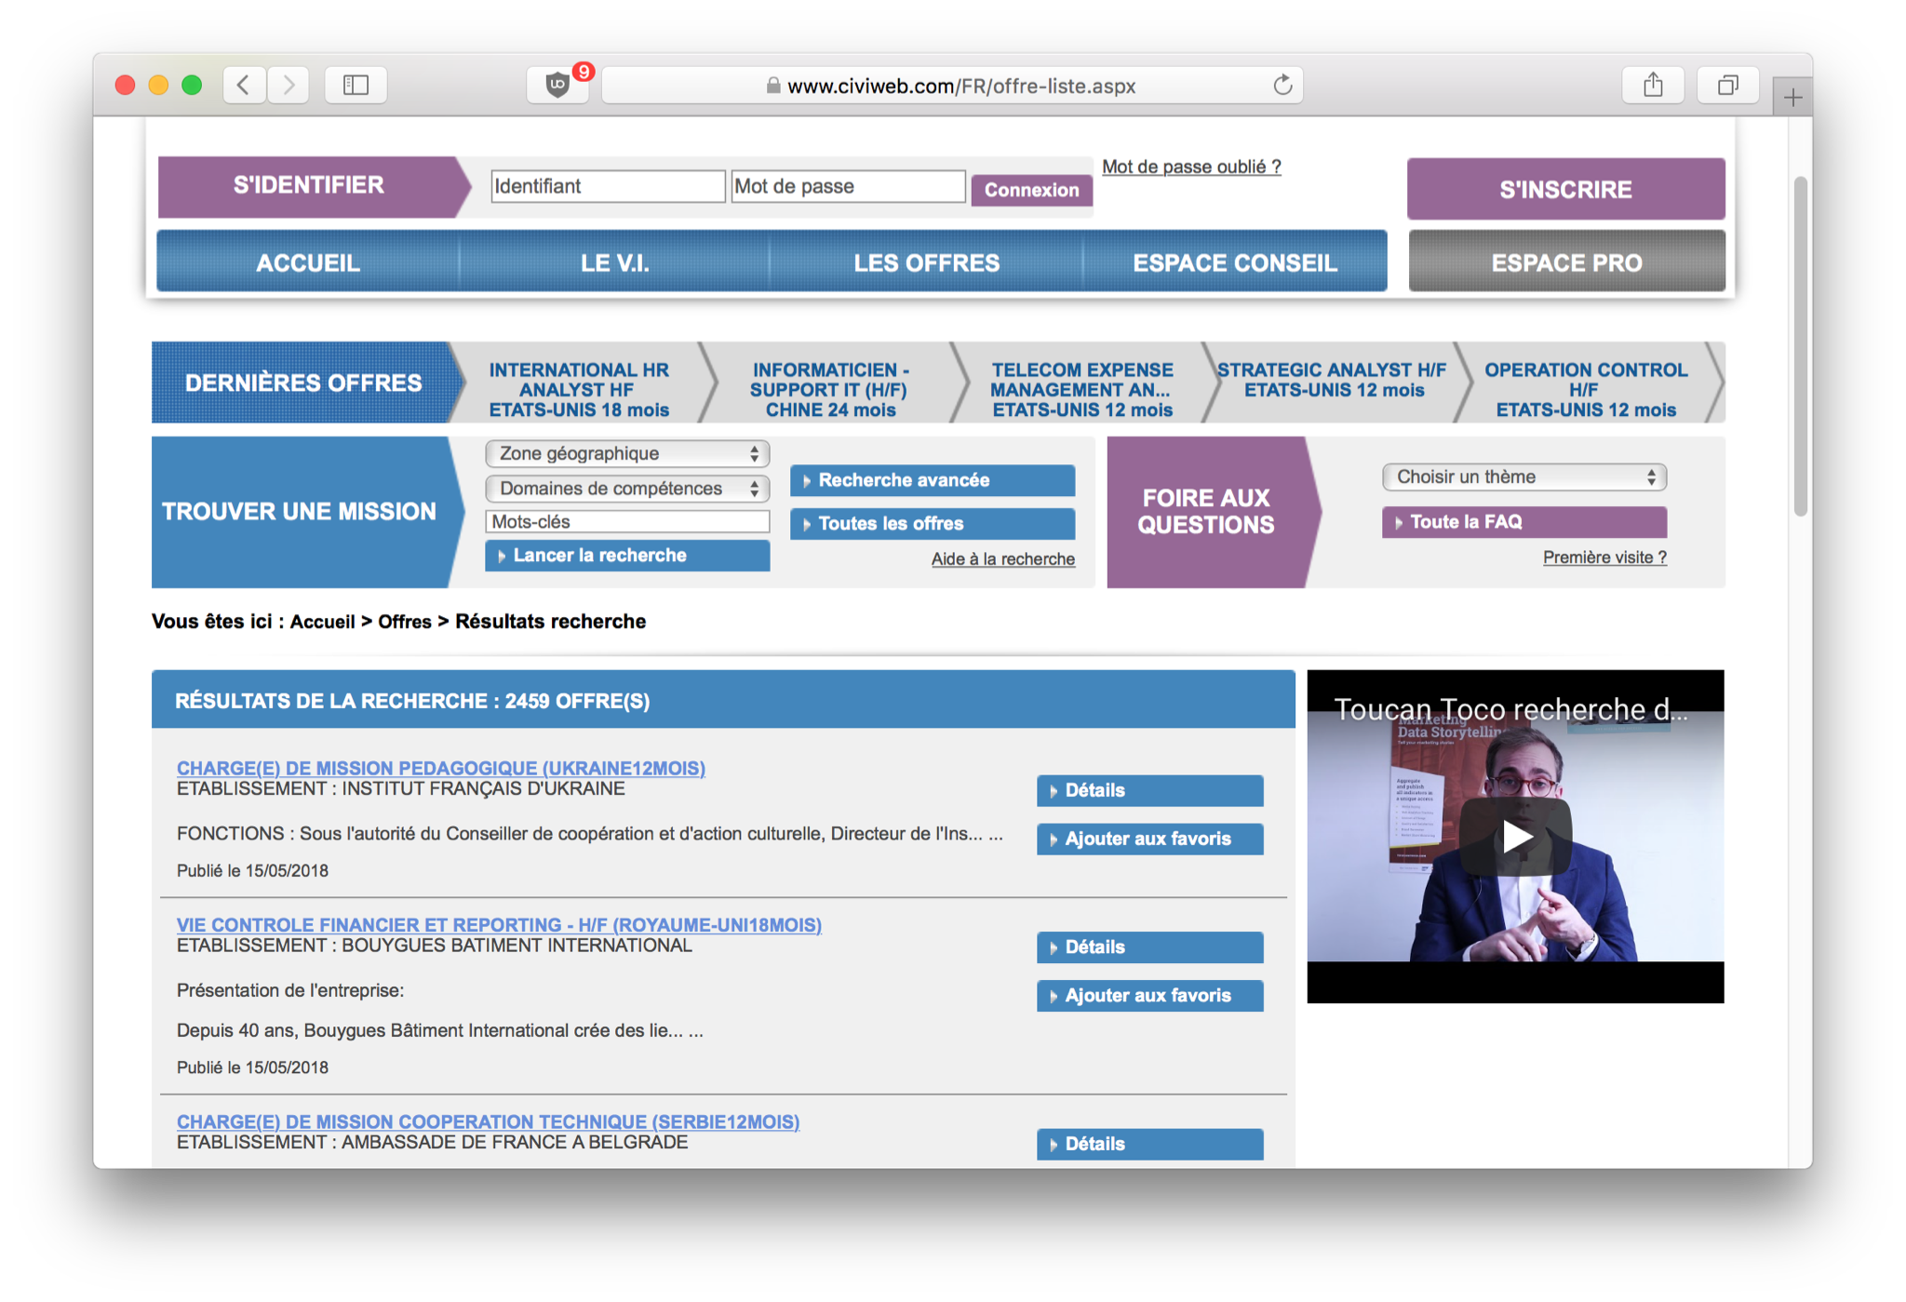The height and width of the screenshot is (1302, 1906).
Task: Click Offres in the breadcrumb
Action: click(x=405, y=621)
